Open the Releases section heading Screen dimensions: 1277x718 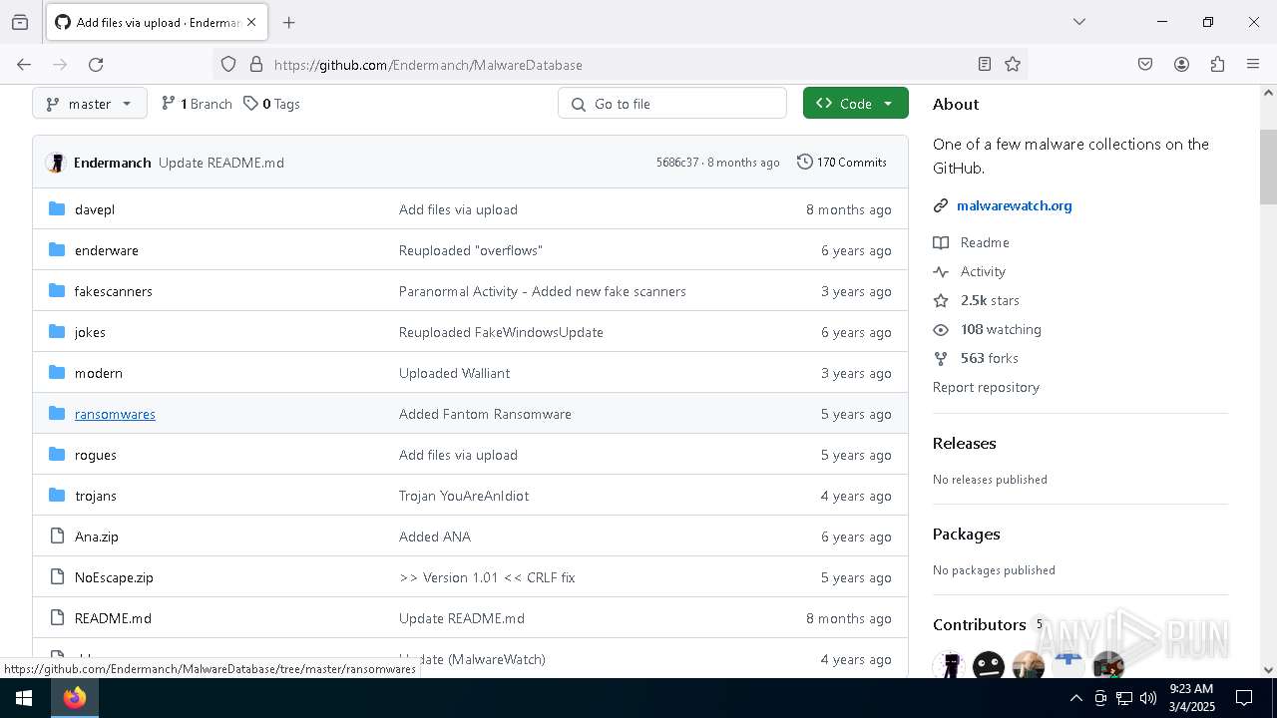pos(965,443)
